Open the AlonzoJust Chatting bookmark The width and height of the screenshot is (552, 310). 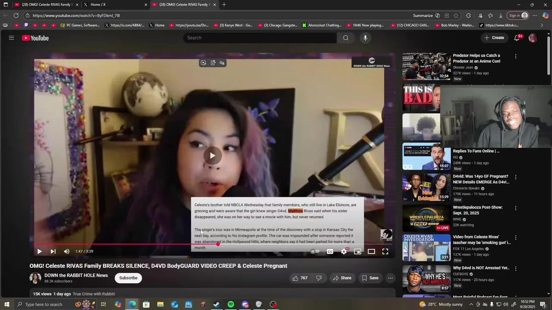[321, 25]
